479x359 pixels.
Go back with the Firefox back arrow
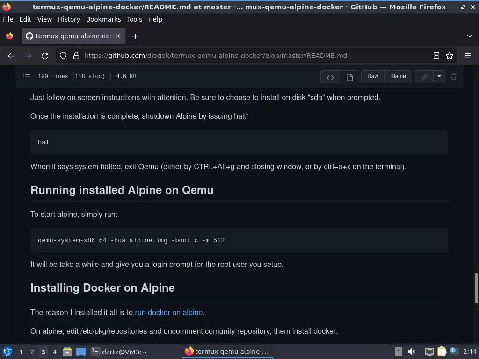(11, 56)
